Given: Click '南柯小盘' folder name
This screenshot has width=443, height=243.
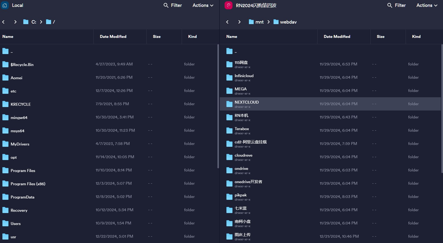Looking at the screenshot, I should pos(243,222).
